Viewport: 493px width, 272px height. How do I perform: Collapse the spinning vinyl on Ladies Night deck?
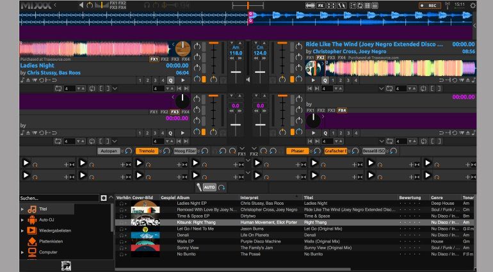click(173, 45)
